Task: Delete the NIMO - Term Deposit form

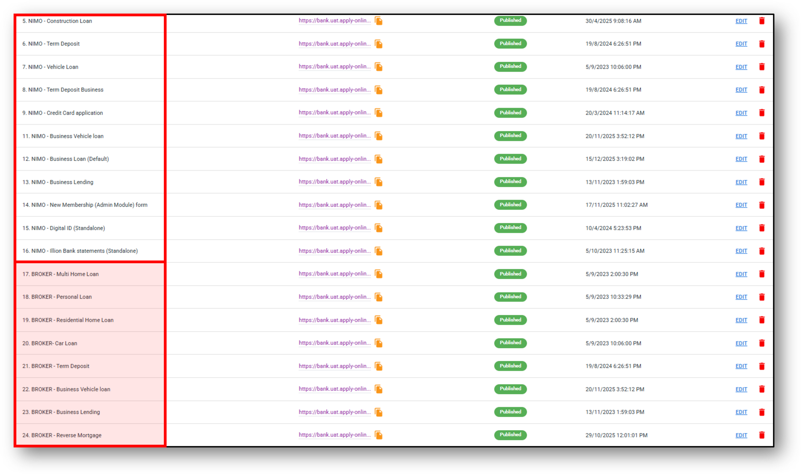Action: pos(762,44)
